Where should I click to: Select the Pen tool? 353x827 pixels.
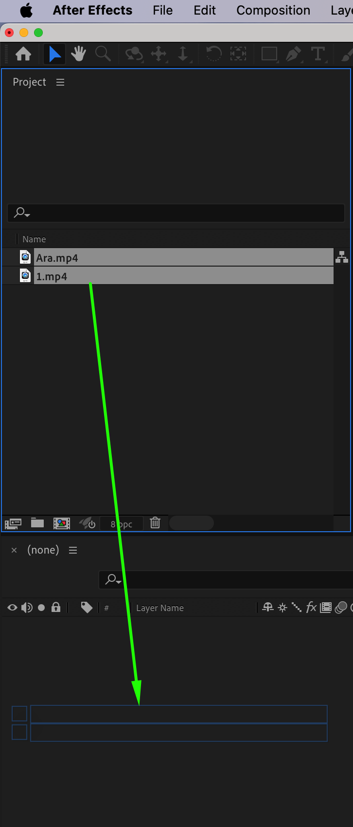tap(293, 54)
